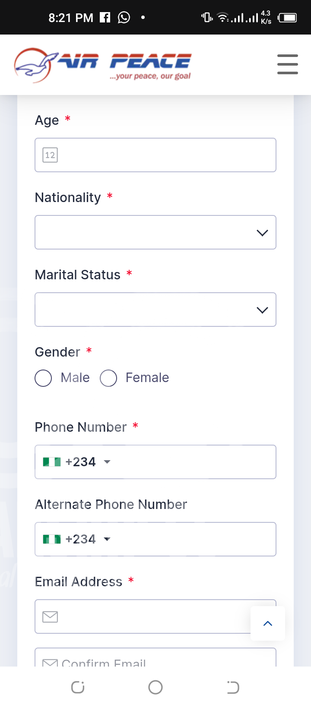
Task: Focus the Age input field
Action: click(x=164, y=155)
